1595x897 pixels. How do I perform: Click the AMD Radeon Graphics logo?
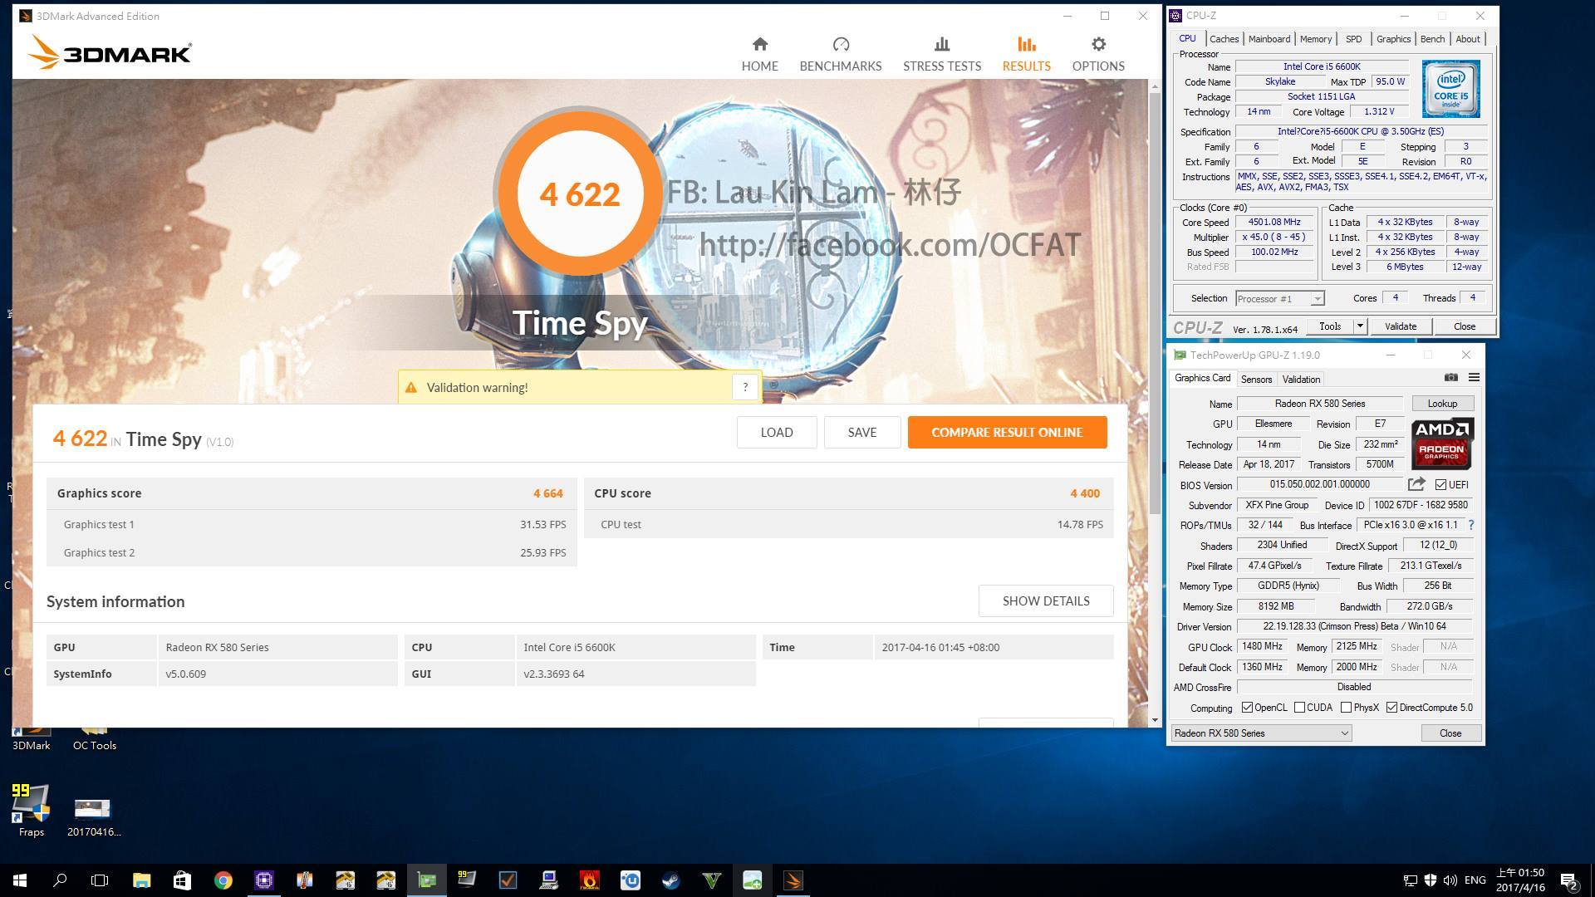point(1442,444)
